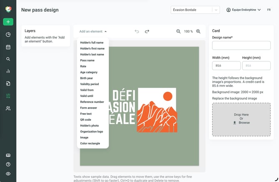Click the Width (mm) input field
The width and height of the screenshot is (279, 182).
click(227, 66)
